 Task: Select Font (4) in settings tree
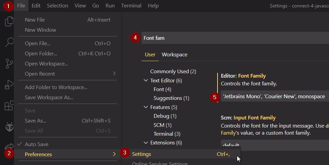(x=162, y=89)
